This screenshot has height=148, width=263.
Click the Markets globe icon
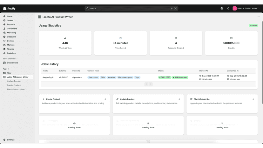tap(4, 45)
